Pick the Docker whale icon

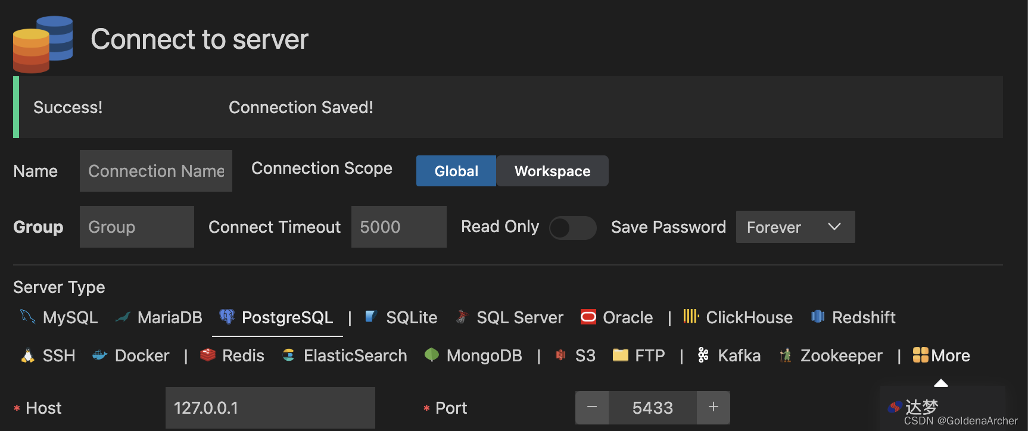tap(99, 355)
